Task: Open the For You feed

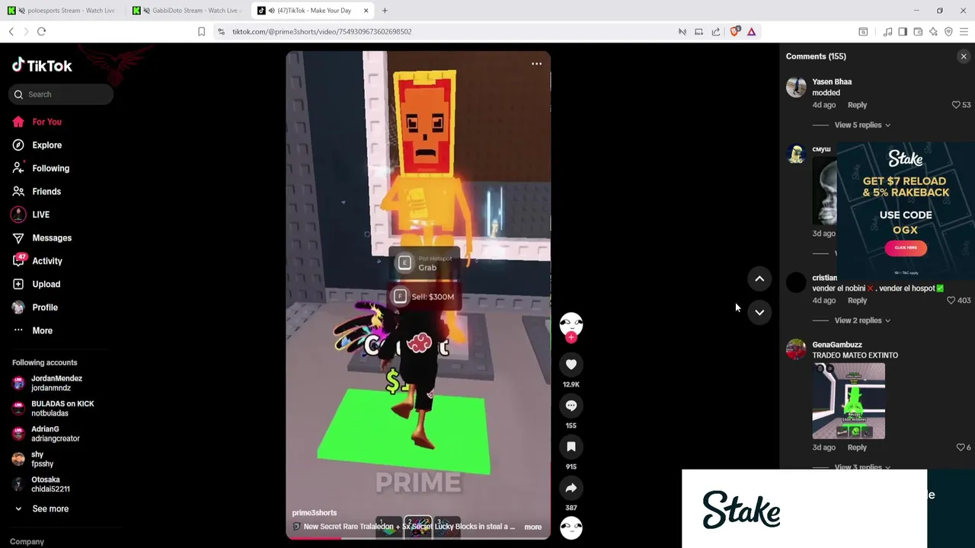Action: (46, 122)
